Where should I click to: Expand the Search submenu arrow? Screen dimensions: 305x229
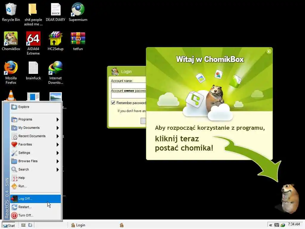57,170
